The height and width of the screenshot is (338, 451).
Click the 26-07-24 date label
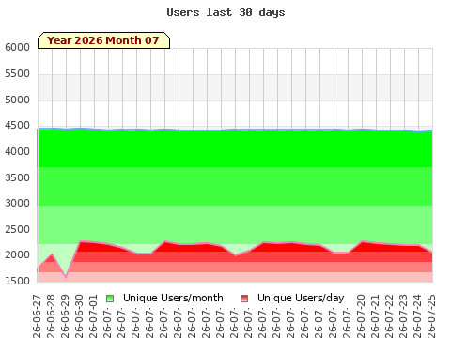[x=417, y=316]
